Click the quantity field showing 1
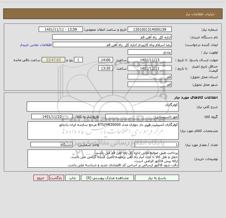226x218 pixels. (157, 145)
